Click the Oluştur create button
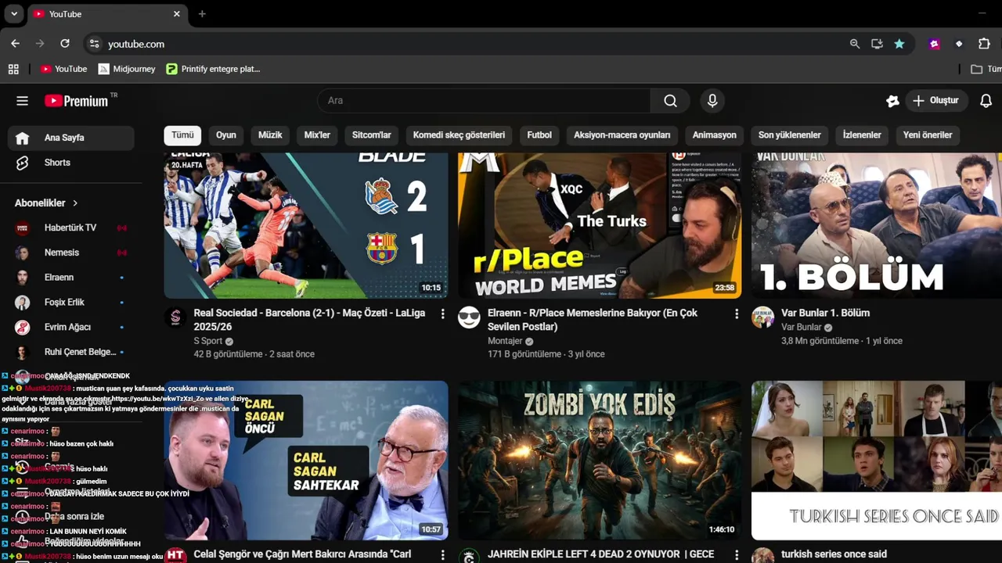Screen dimensions: 1002x563 (x=936, y=101)
